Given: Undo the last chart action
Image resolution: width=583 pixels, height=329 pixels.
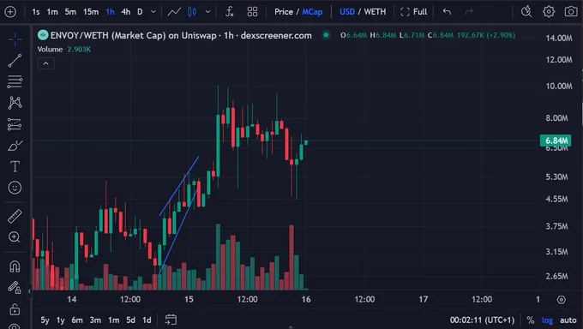Looking at the screenshot, I should pyautogui.click(x=447, y=12).
